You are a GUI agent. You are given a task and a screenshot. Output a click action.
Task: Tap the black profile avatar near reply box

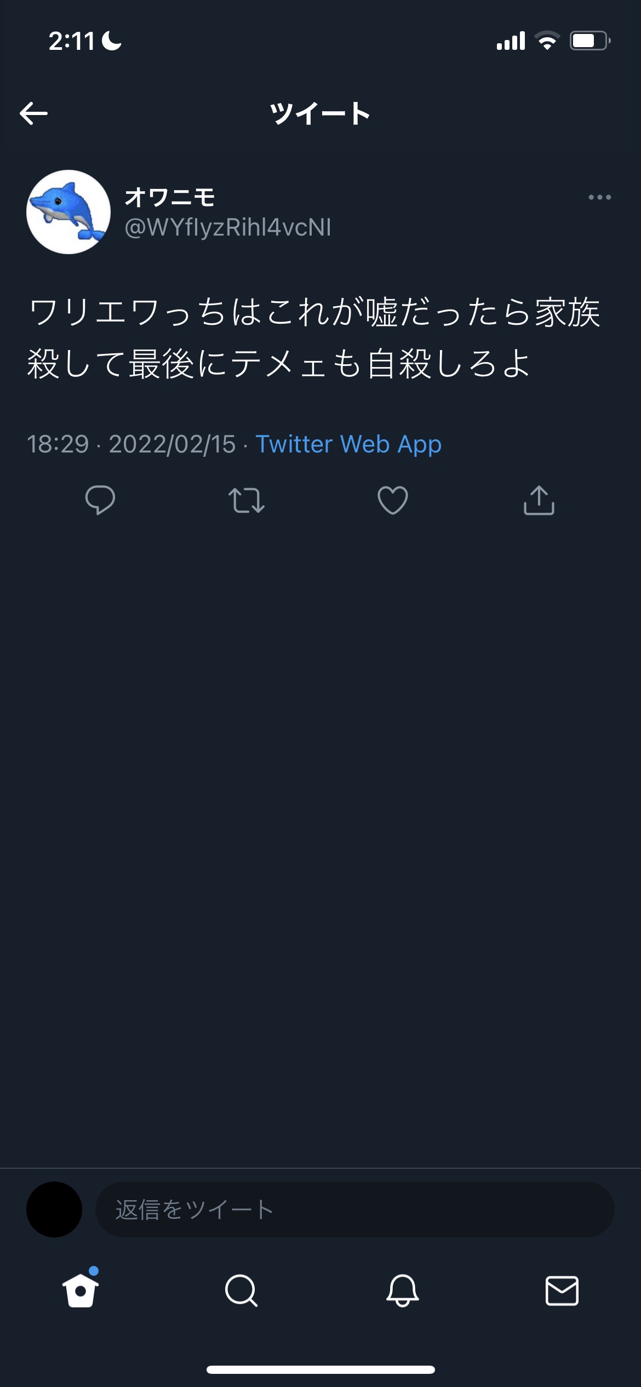54,1210
